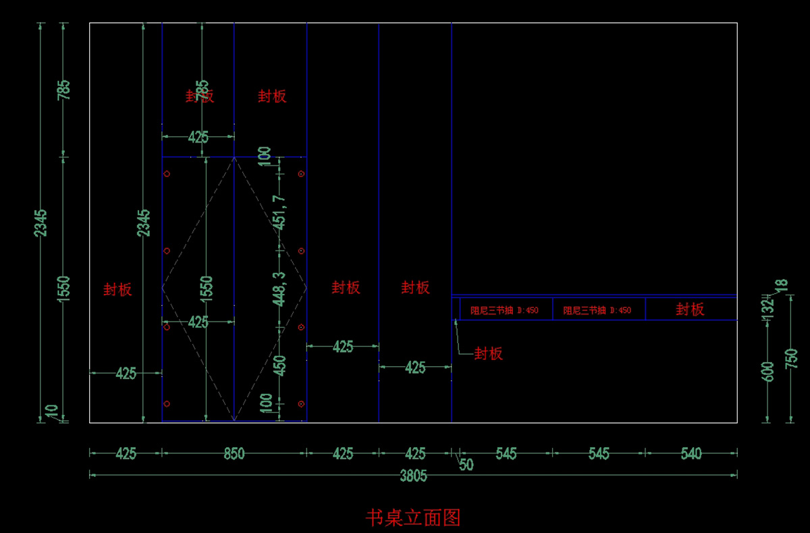Viewport: 810px width, 533px height.
Task: Click the 540 bottom dimension text
Action: pos(691,454)
